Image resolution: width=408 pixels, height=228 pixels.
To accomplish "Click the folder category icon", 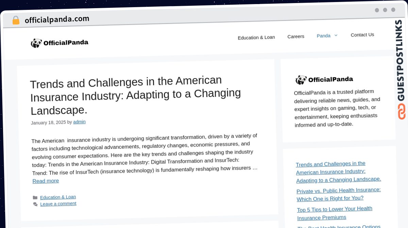I will point(35,198).
